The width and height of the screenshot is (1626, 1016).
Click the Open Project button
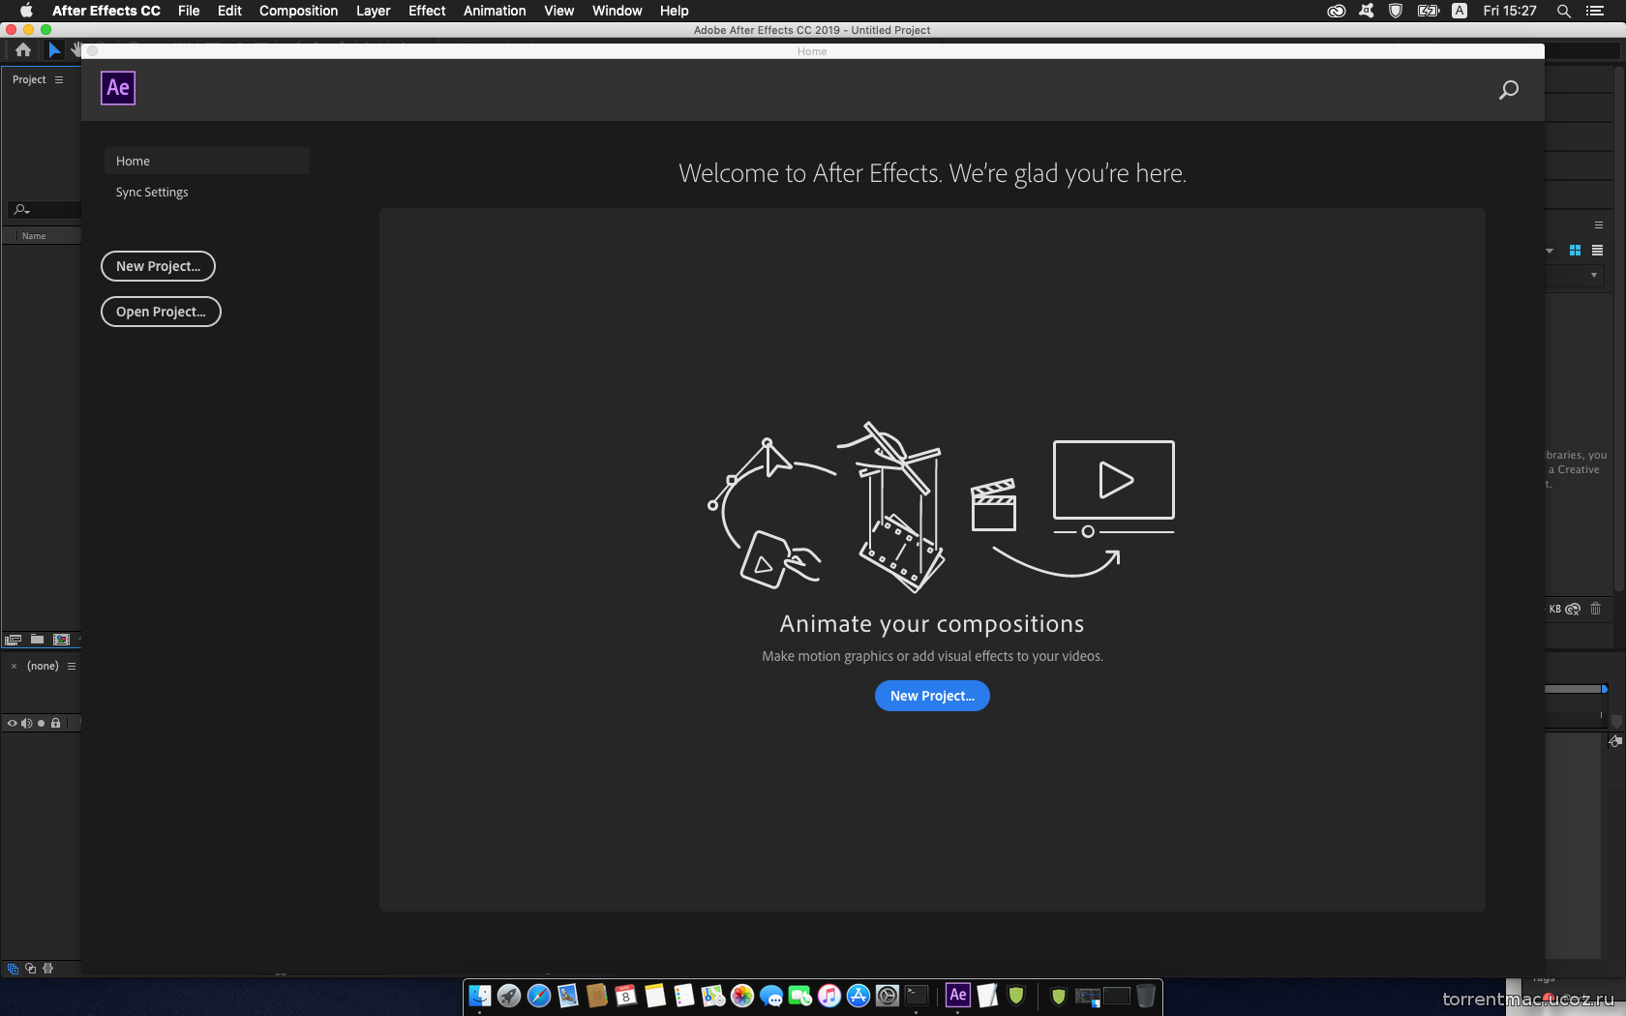point(161,312)
